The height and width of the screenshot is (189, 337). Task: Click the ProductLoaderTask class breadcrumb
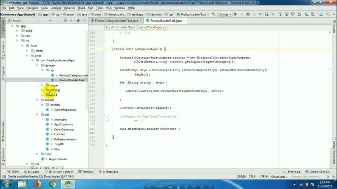(121, 27)
